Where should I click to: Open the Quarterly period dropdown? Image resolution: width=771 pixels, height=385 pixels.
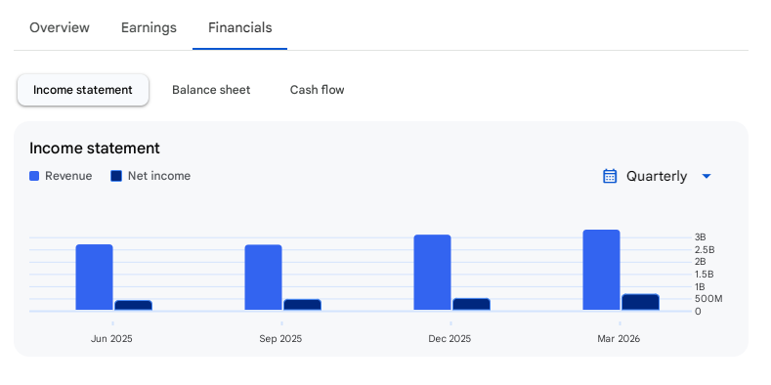(657, 176)
